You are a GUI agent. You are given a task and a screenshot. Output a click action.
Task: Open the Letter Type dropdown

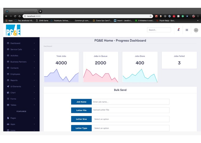(130, 128)
